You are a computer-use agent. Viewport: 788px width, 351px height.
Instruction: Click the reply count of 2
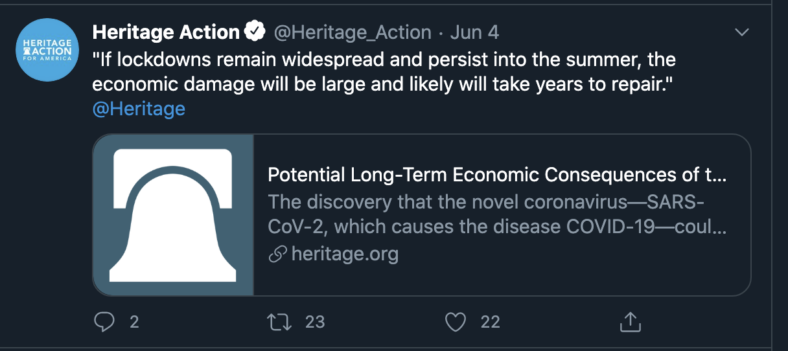click(134, 322)
